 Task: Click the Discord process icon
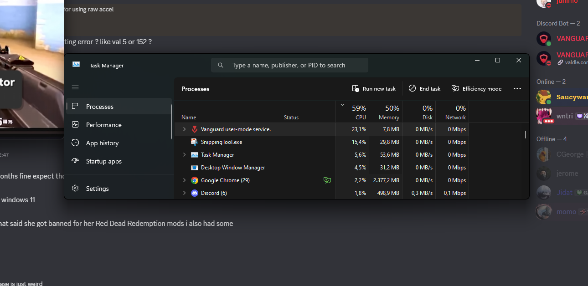pyautogui.click(x=195, y=193)
